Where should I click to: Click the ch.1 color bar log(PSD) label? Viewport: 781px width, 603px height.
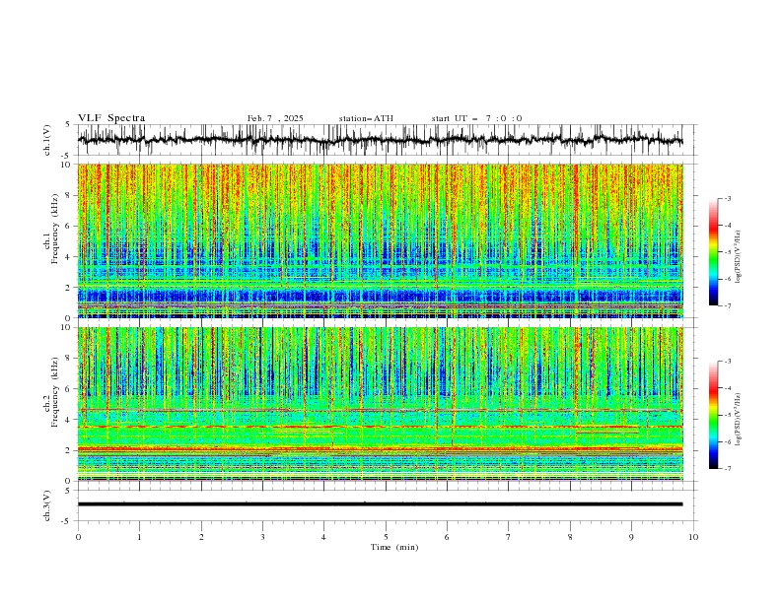738,257
